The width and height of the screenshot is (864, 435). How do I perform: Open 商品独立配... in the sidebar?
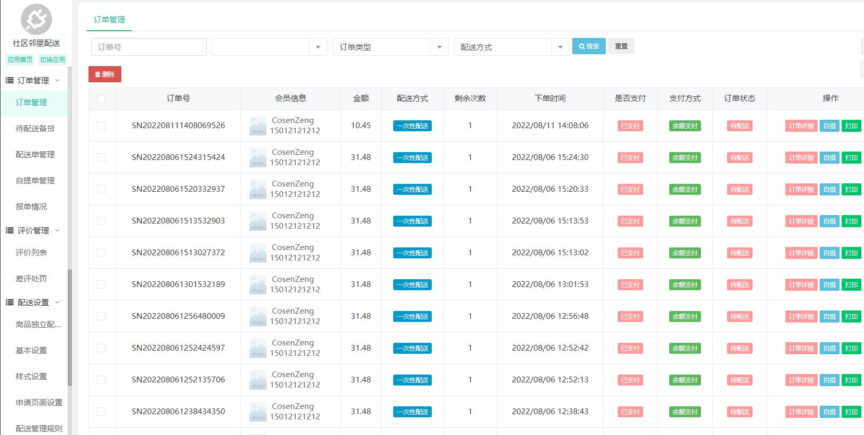(38, 325)
